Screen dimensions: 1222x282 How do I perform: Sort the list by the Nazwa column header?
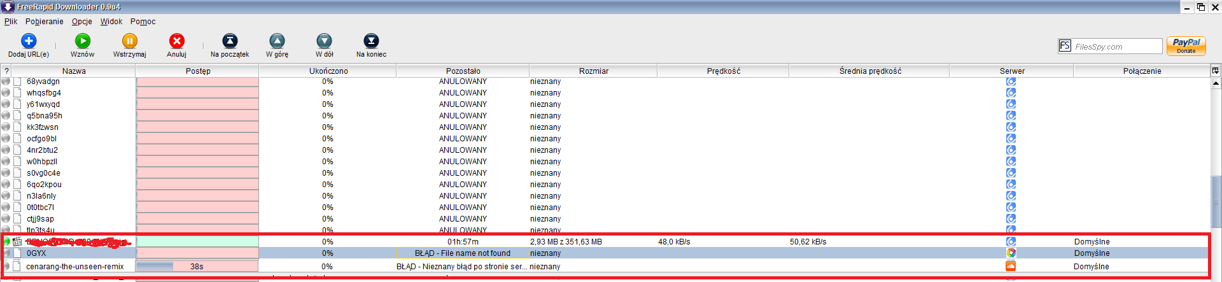click(74, 71)
